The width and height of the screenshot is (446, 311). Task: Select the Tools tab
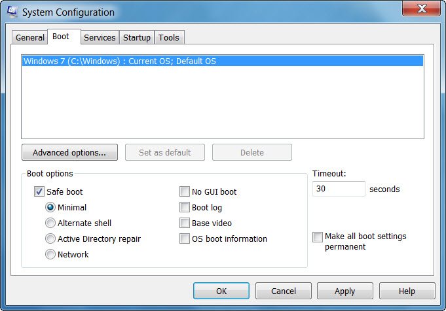(169, 38)
